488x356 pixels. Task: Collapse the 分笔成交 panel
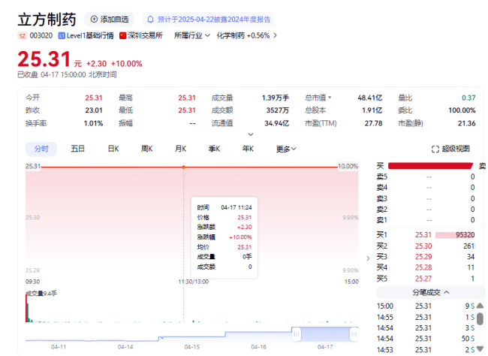pos(431,292)
